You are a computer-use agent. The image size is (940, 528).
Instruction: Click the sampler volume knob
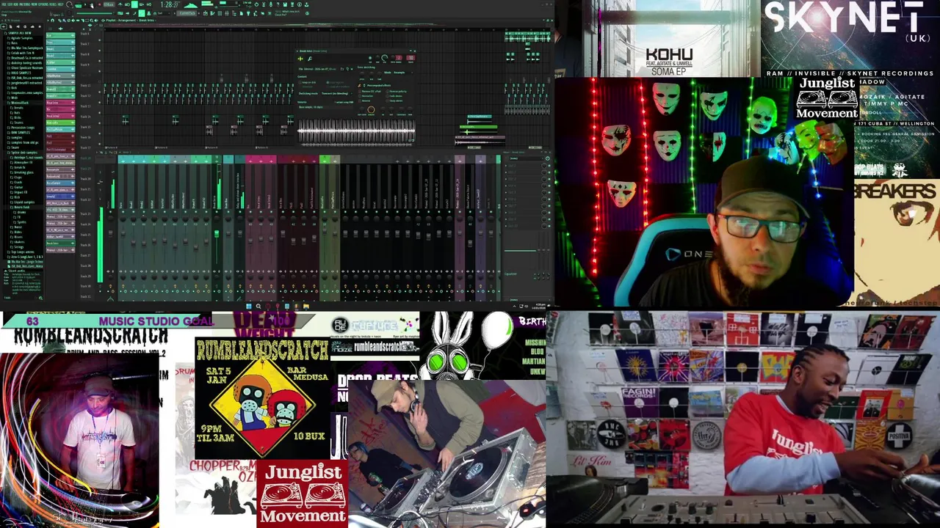point(385,58)
